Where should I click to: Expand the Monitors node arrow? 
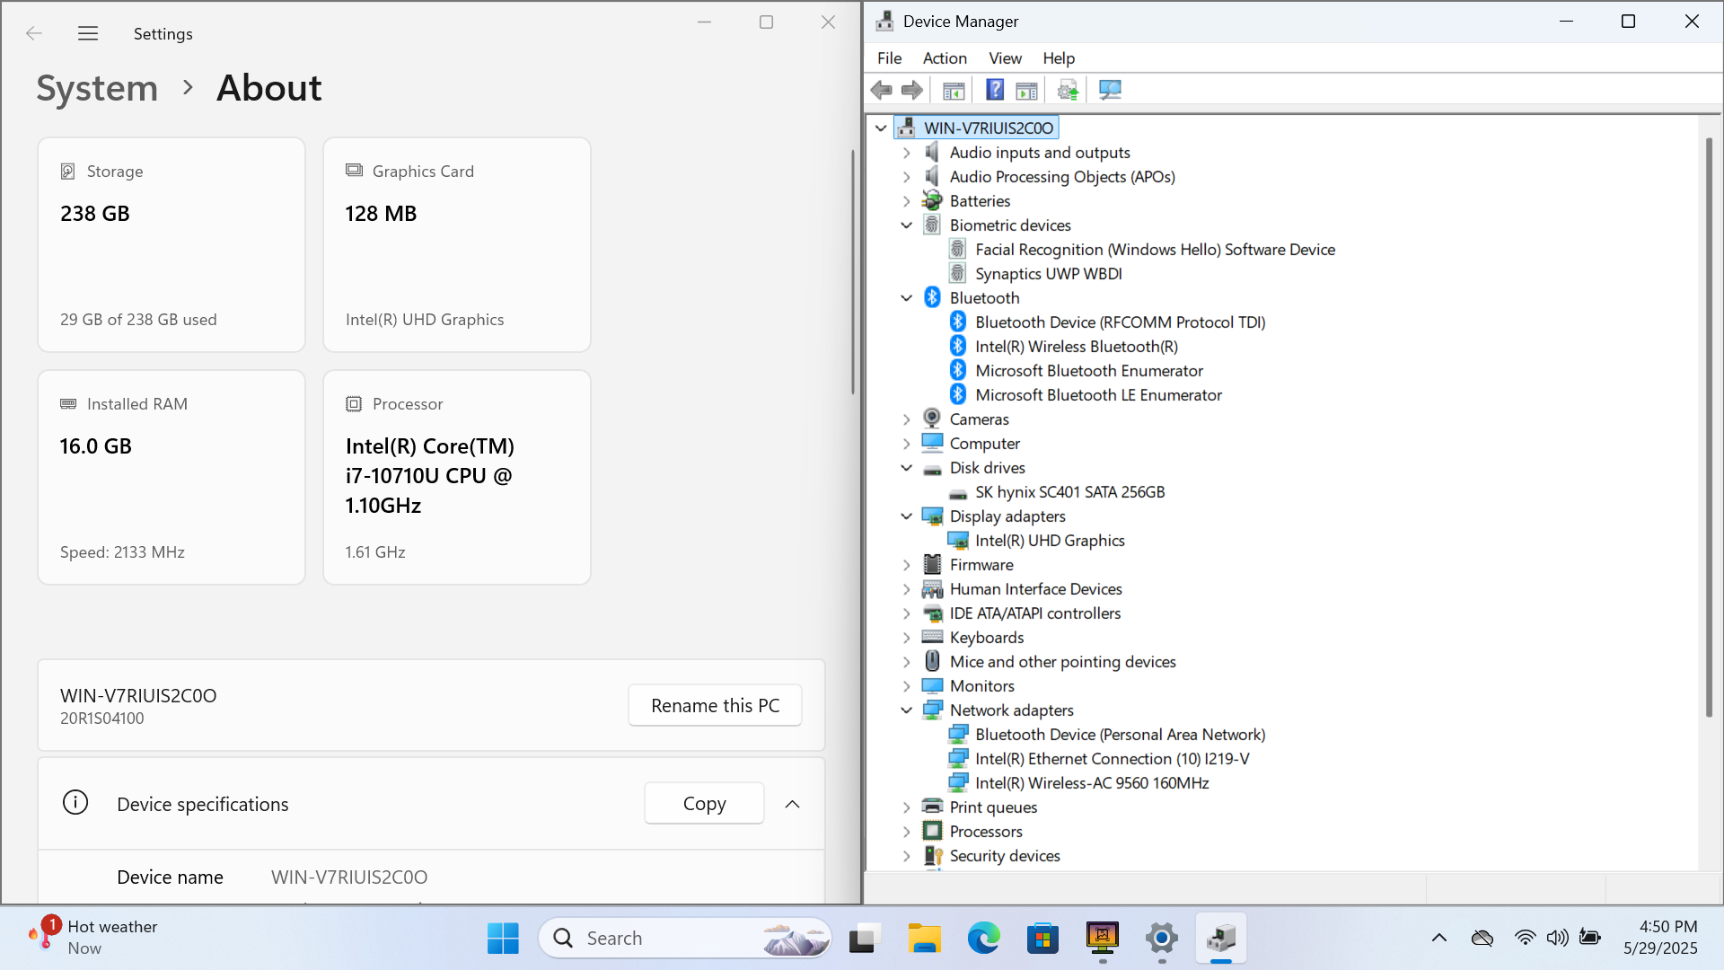pos(906,686)
